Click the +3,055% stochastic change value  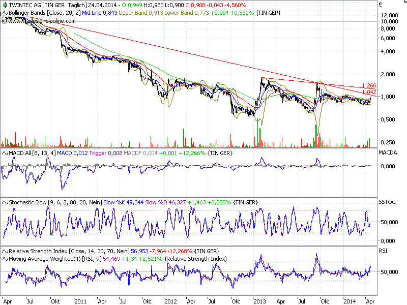pyautogui.click(x=219, y=202)
